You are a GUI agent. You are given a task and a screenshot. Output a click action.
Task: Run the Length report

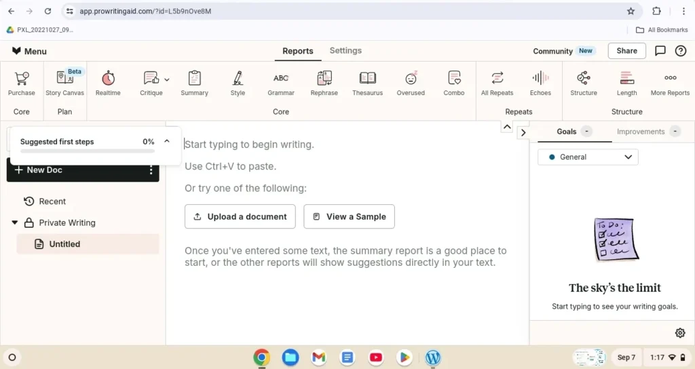626,83
